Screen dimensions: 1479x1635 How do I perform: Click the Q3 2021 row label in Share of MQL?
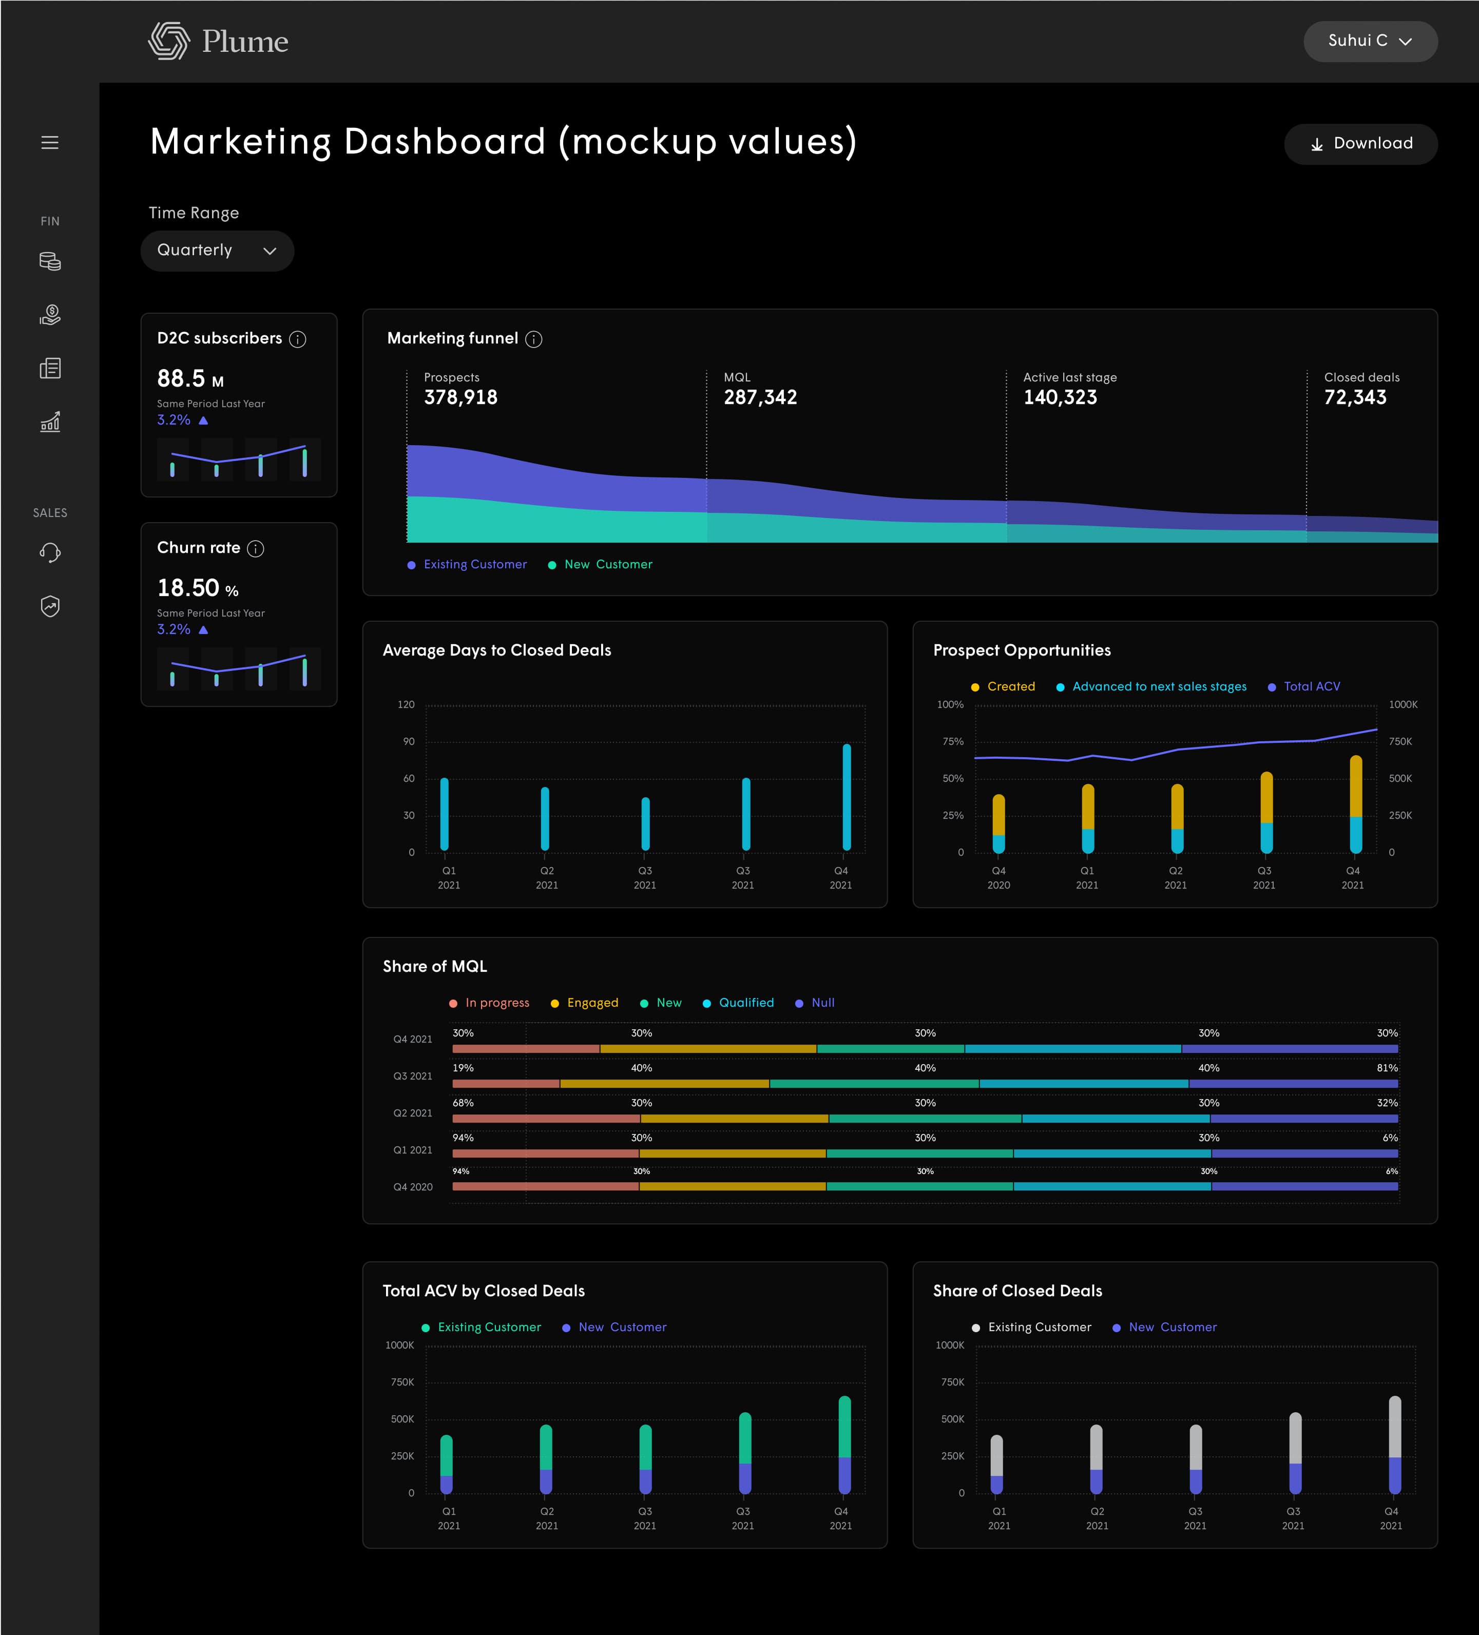pos(413,1076)
